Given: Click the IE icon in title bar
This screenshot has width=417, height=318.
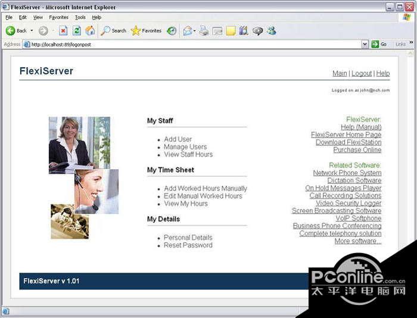Looking at the screenshot, I should [x=5, y=7].
